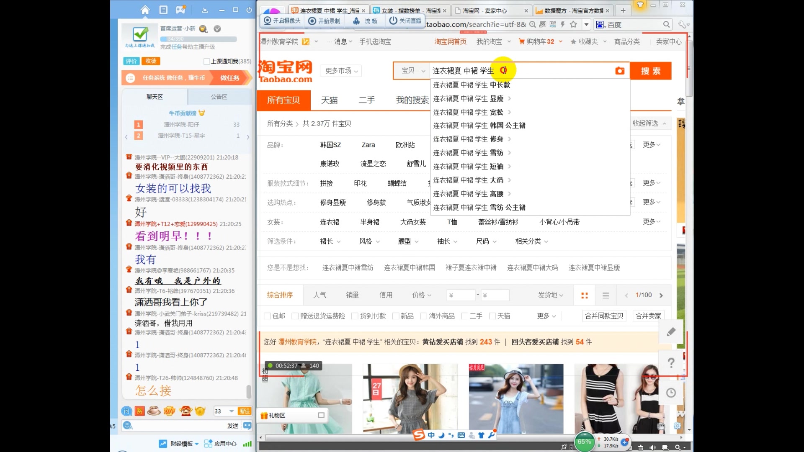The image size is (804, 452).
Task: Expand the 腰型 filter dropdown
Action: coord(408,241)
